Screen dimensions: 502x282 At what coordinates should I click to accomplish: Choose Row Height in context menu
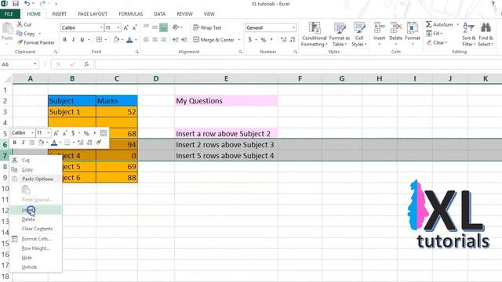coord(35,248)
